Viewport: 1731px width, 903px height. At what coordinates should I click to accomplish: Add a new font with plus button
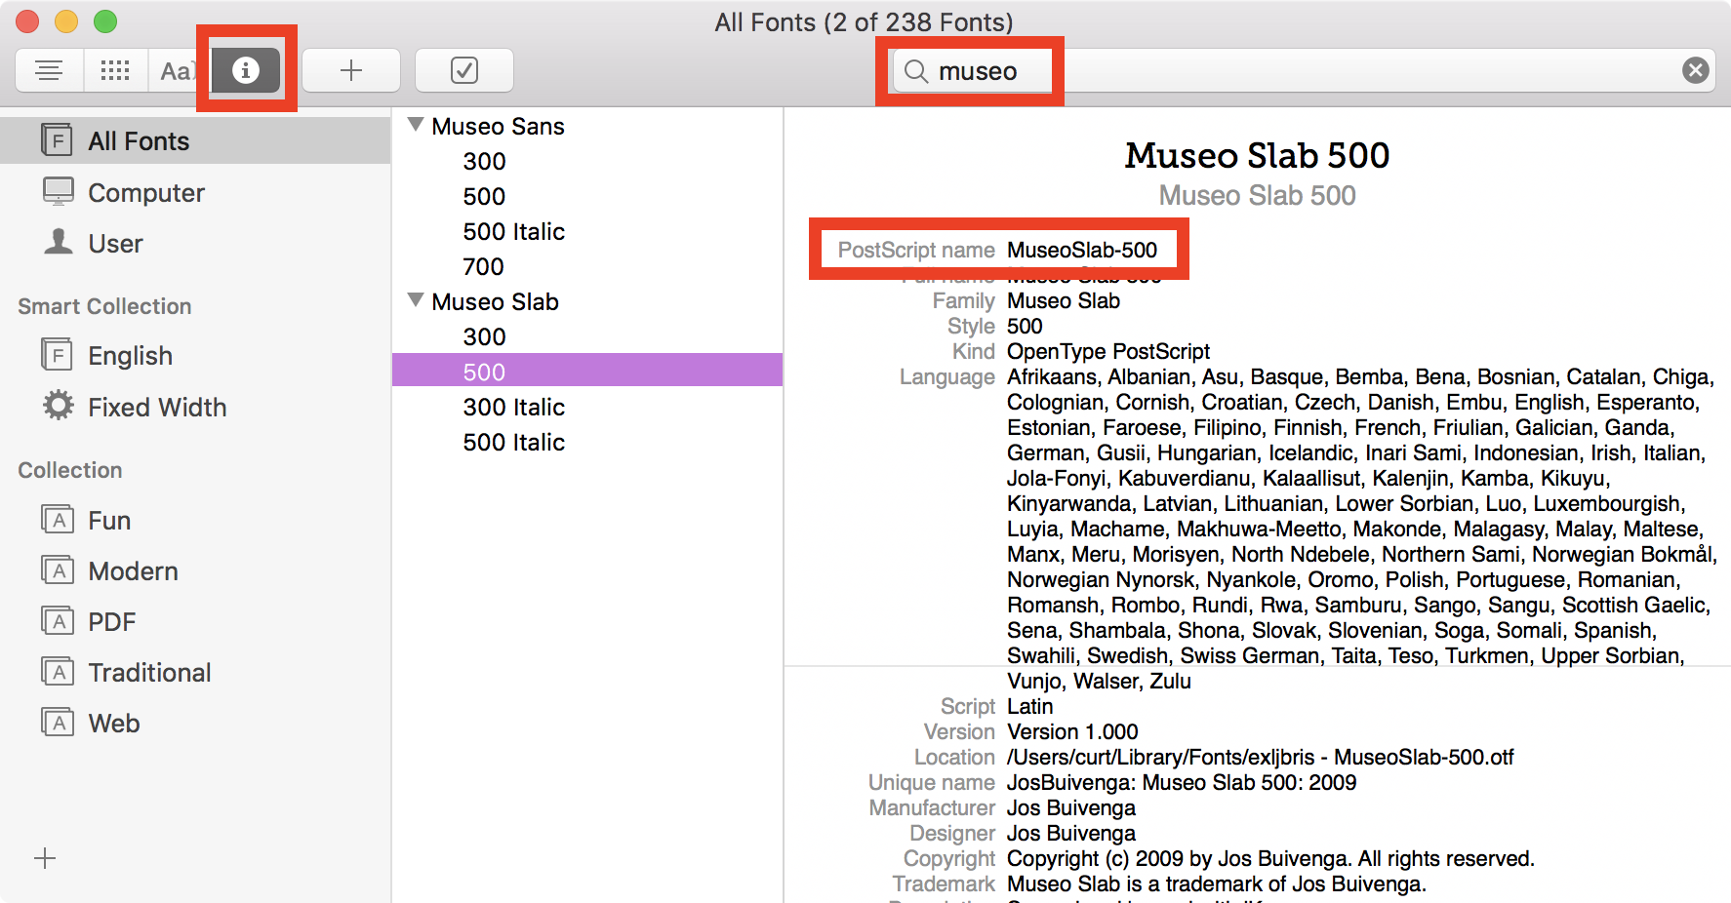pos(351,70)
